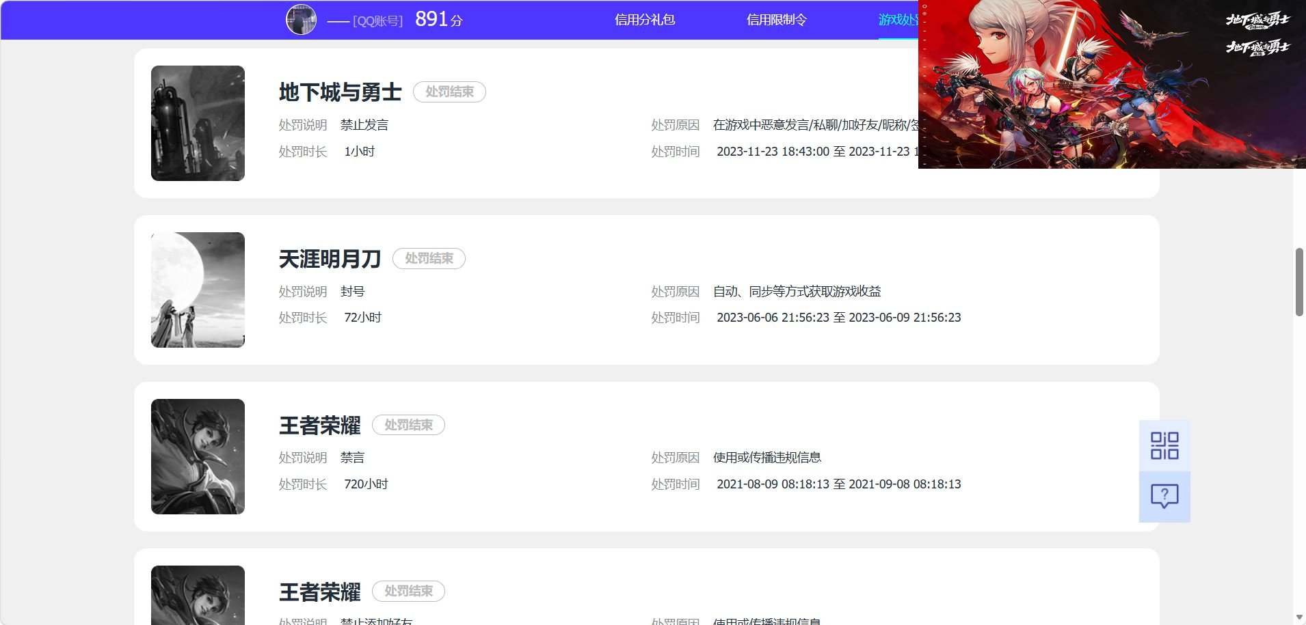Click the vertical scrollbar thumb
Screen dimensions: 1306x625
point(1299,282)
